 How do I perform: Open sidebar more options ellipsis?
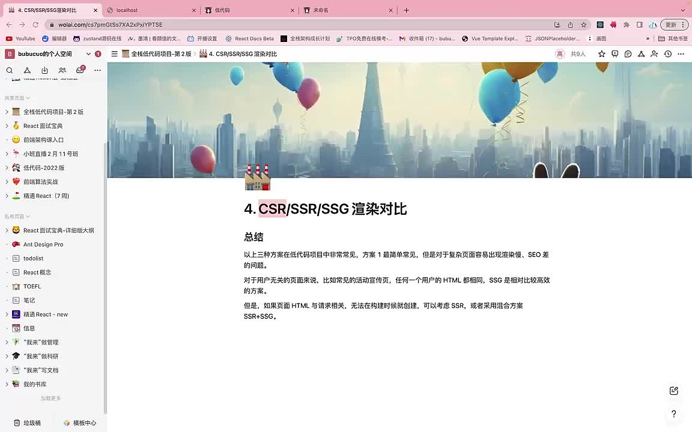tap(97, 70)
